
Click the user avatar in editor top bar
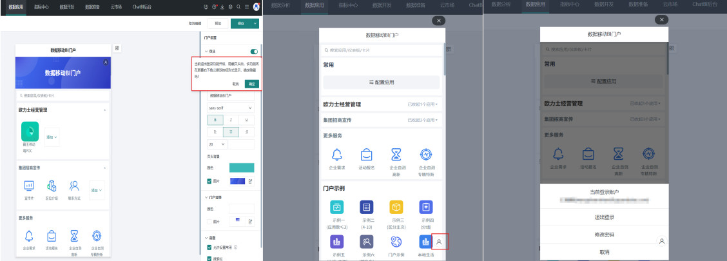[256, 6]
